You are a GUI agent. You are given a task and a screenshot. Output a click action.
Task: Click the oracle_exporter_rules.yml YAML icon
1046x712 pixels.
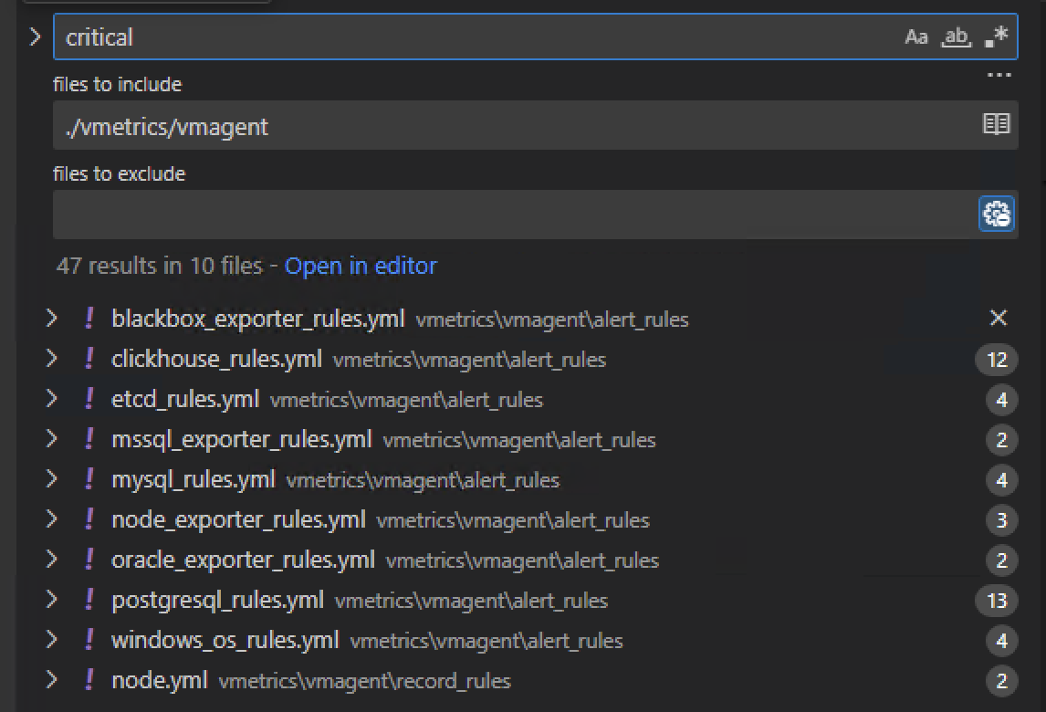pyautogui.click(x=89, y=560)
